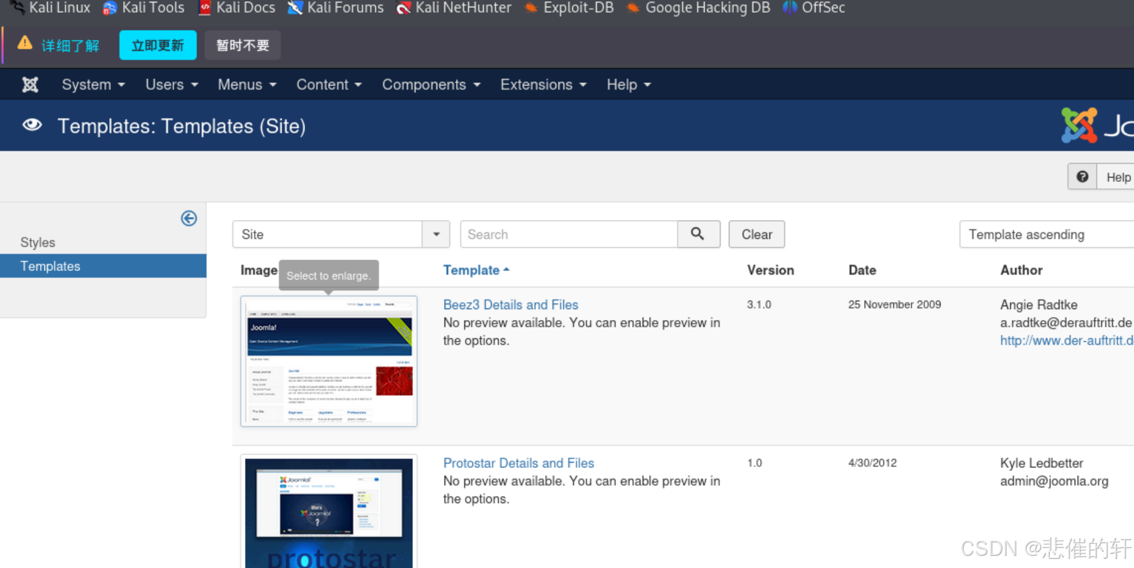The image size is (1134, 568).
Task: Open OffSec bookmark
Action: tap(814, 8)
